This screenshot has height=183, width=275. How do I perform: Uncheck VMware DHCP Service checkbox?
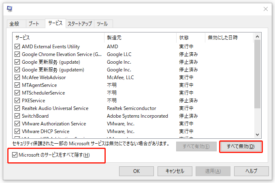17,131
